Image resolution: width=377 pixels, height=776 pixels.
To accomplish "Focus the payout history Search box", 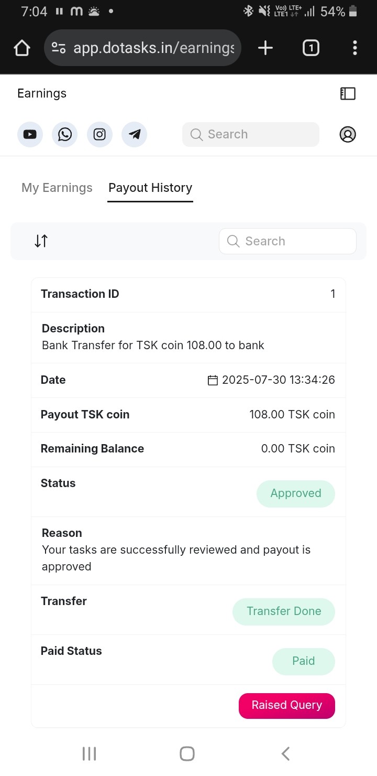I will [x=287, y=241].
